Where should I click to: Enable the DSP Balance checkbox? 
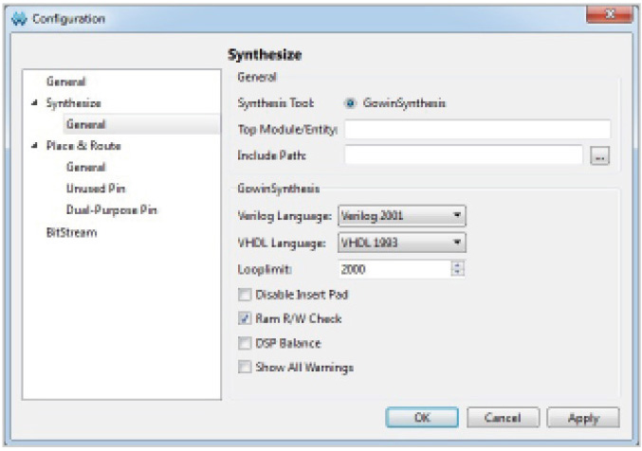tap(246, 343)
